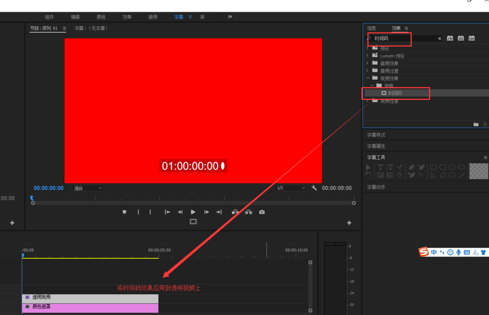Screen dimensions: 489x315
Task: Click the export frame camera icon
Action: click(261, 212)
